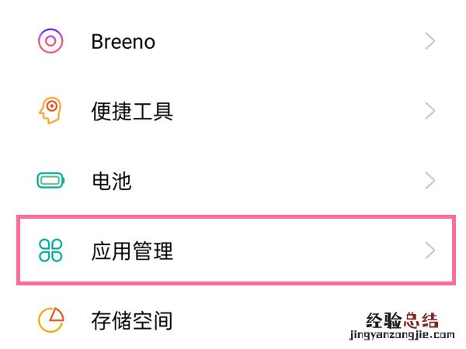Viewport: 466px width, 349px height.
Task: Click the 经验总结 watermark logo text
Action: tap(402, 319)
